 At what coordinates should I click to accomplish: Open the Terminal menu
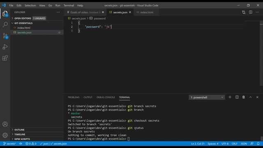click(x=69, y=5)
